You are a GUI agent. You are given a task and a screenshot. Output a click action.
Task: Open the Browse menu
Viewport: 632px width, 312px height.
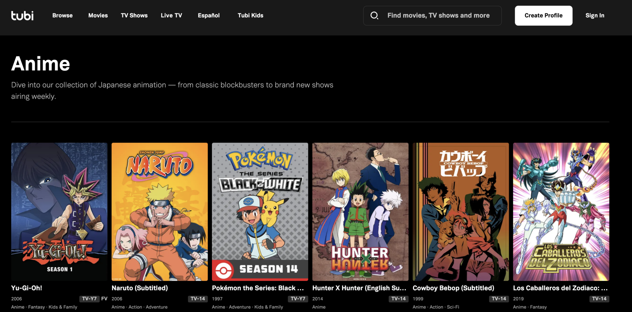(x=62, y=15)
